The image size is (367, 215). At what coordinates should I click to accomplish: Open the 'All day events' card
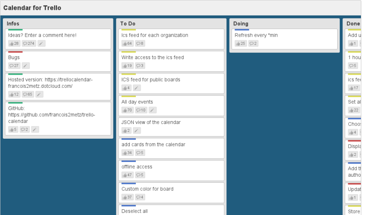coord(171,106)
